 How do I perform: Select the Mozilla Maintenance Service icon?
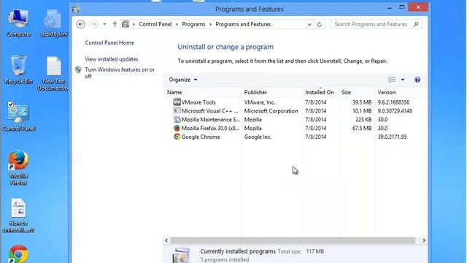coord(177,119)
